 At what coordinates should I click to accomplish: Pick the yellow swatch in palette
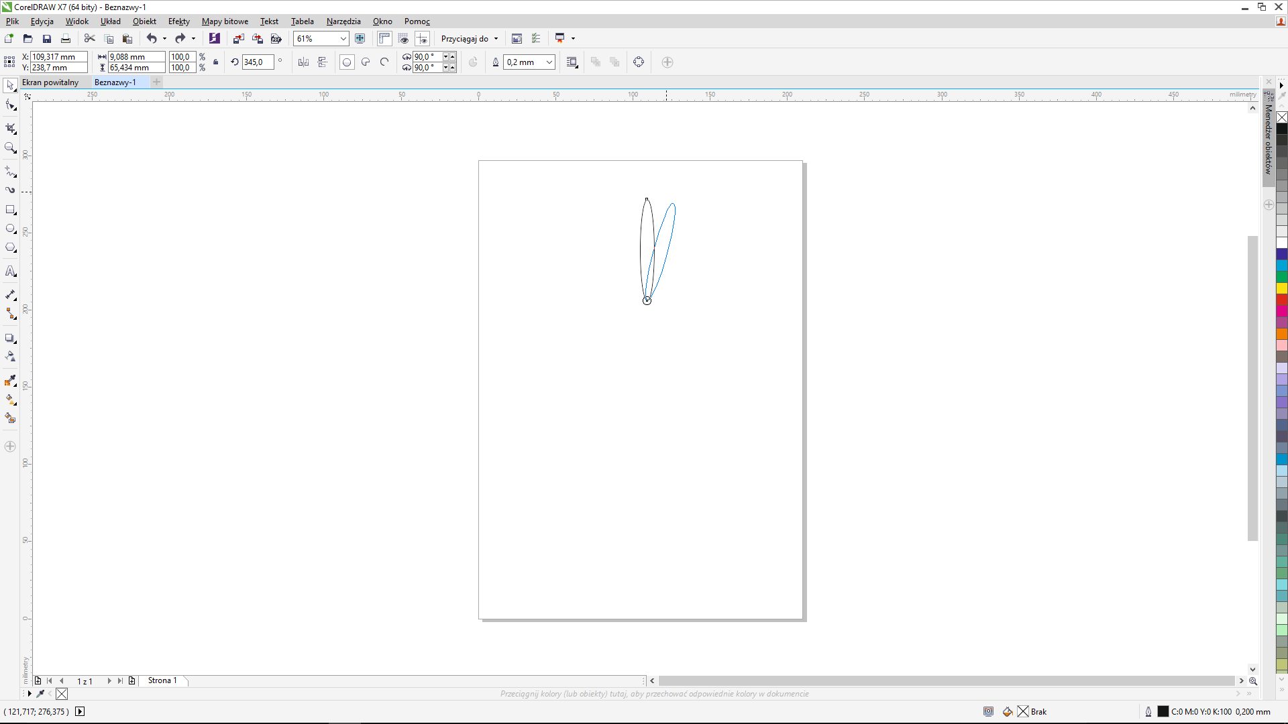pyautogui.click(x=1281, y=288)
